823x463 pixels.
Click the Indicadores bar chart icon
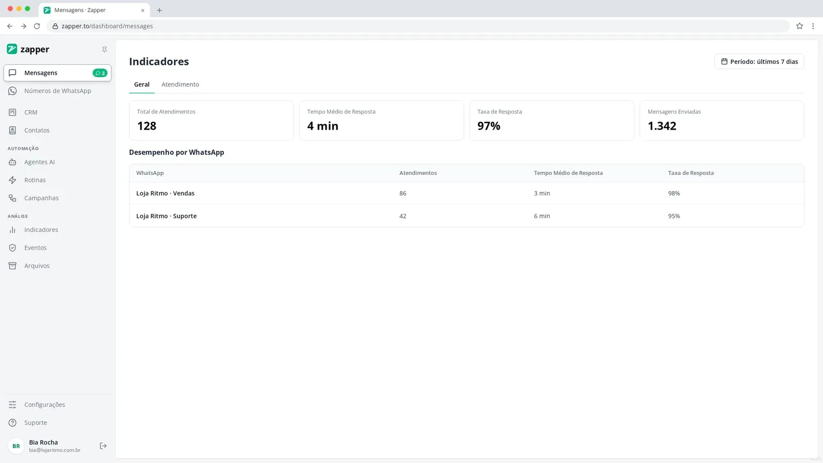pyautogui.click(x=12, y=230)
